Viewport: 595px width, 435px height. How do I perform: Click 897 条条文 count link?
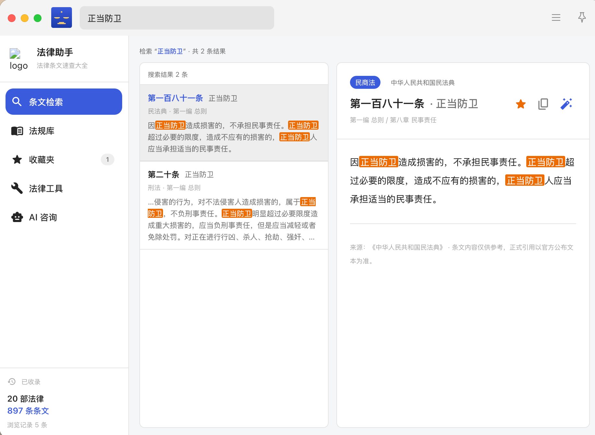click(28, 411)
